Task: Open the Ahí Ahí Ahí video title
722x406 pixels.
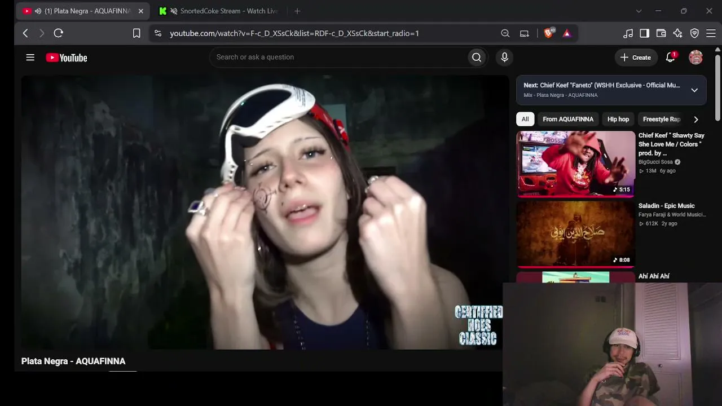Action: click(654, 276)
